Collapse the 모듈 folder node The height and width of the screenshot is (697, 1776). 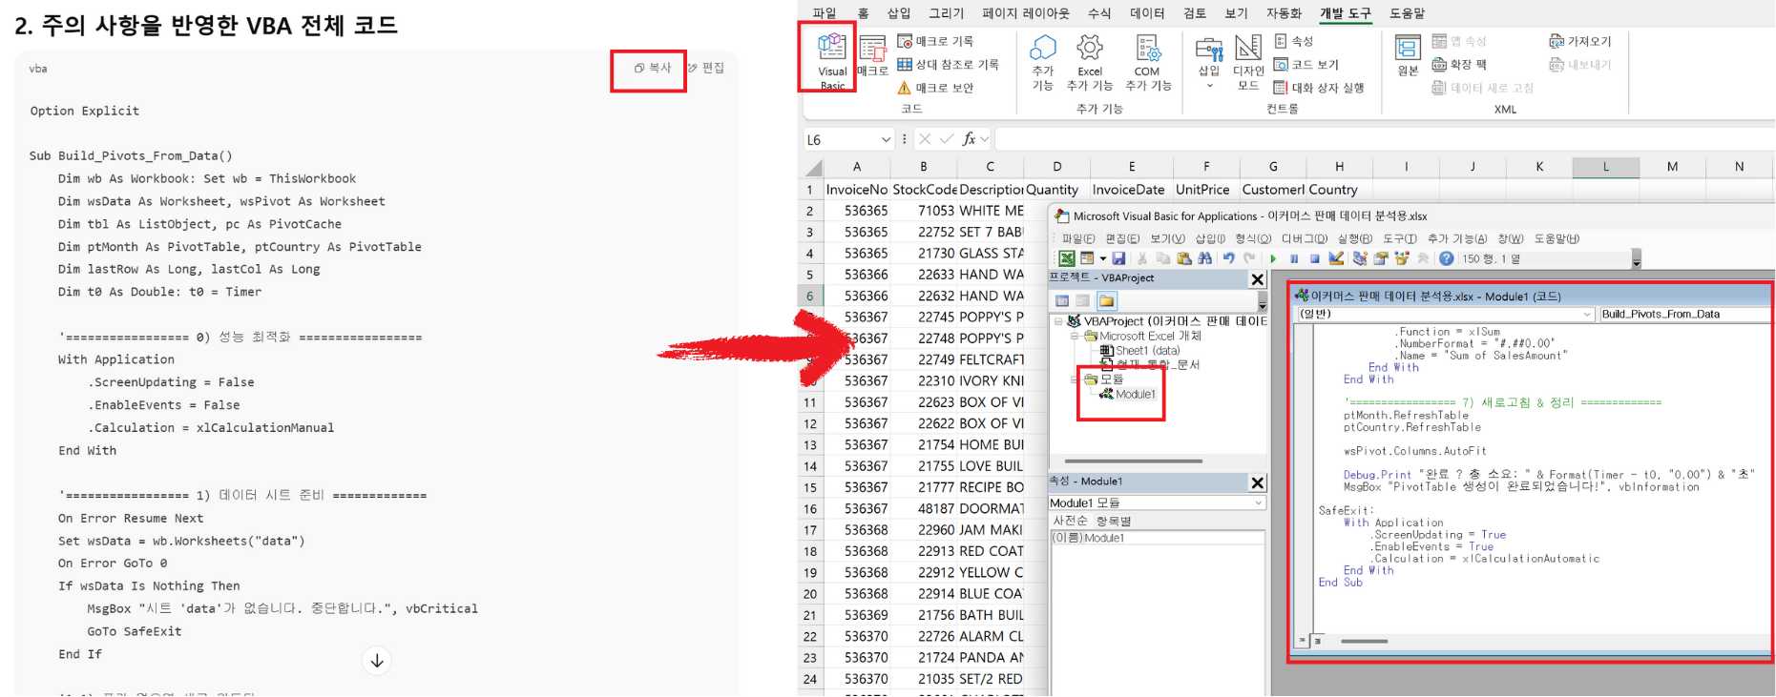tap(1074, 379)
